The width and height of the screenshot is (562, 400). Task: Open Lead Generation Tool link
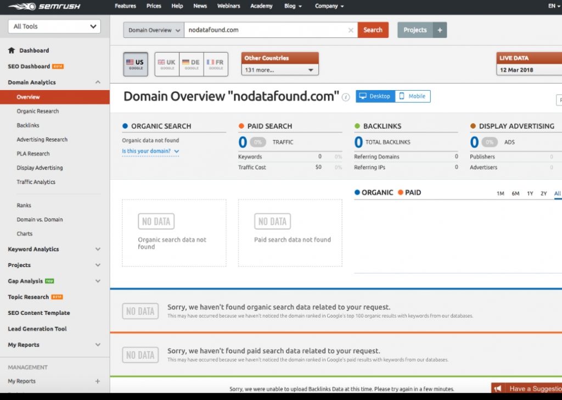[x=37, y=329]
